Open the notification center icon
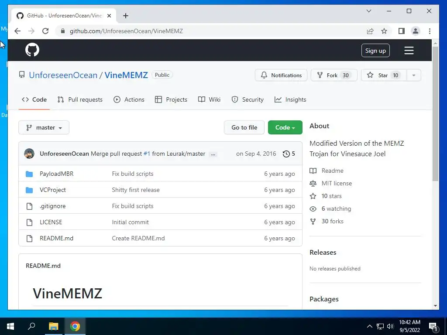This screenshot has width=447, height=335. point(433,327)
